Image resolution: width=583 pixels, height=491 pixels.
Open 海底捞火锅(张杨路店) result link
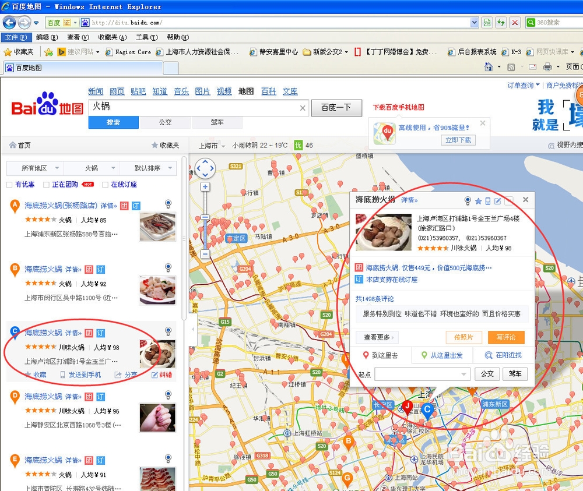click(61, 206)
